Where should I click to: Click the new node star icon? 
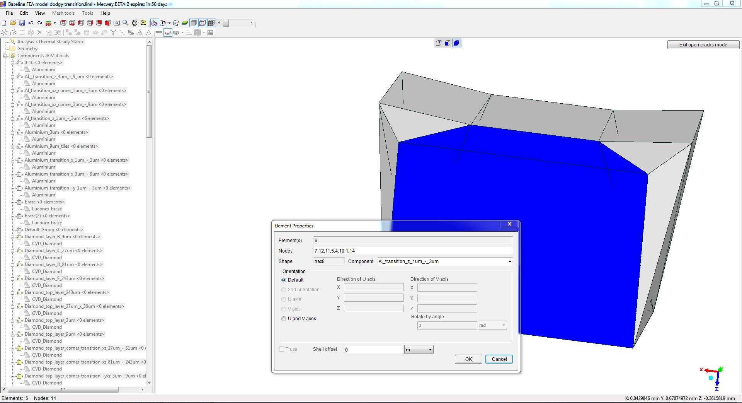[4, 32]
